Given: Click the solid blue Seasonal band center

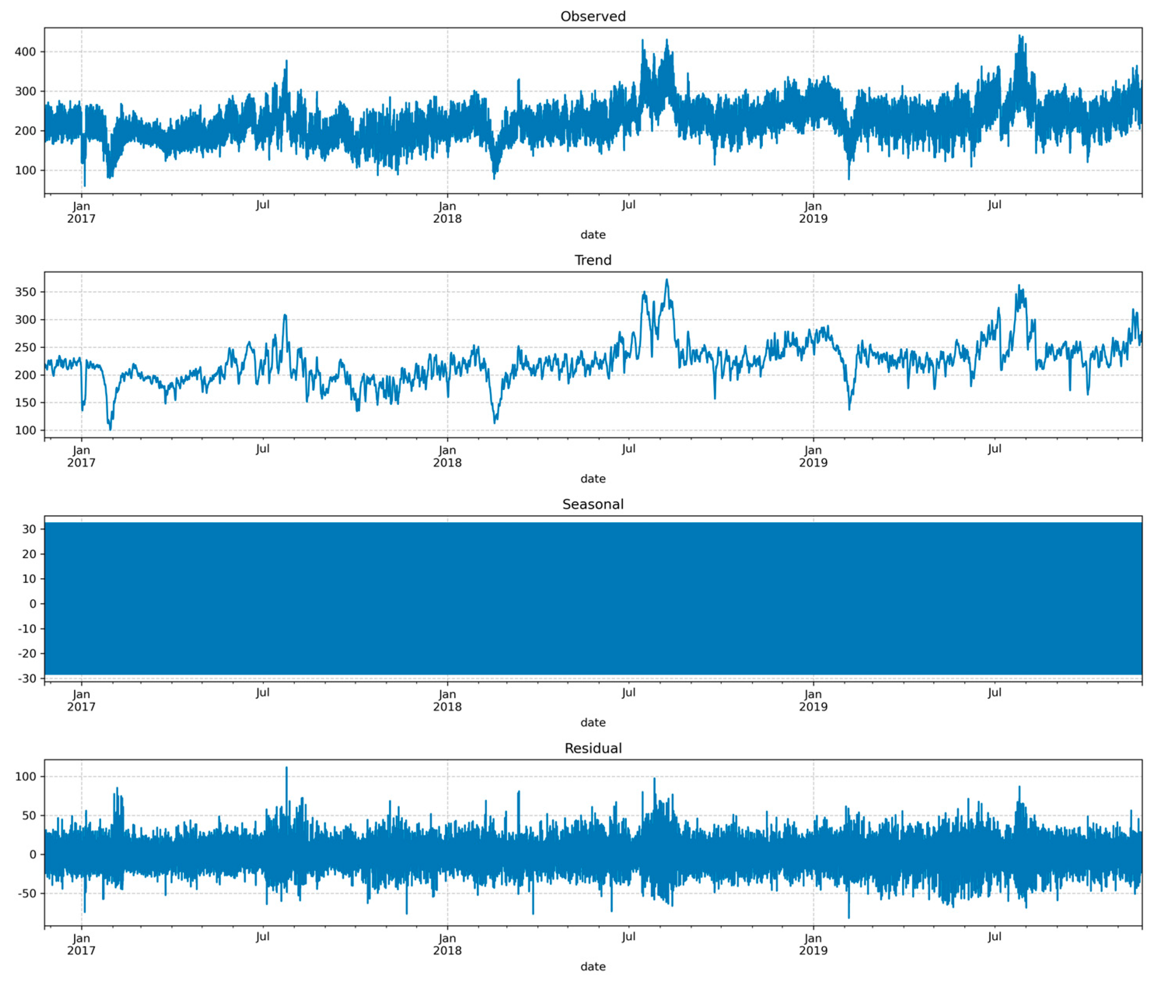Looking at the screenshot, I should click(593, 598).
